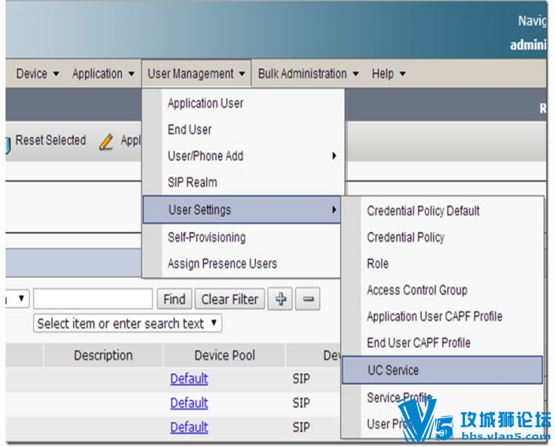Image resolution: width=555 pixels, height=447 pixels.
Task: Open the Bulk Administration menu
Action: point(309,74)
